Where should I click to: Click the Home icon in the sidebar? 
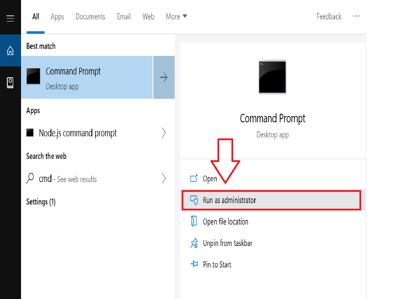pyautogui.click(x=10, y=50)
